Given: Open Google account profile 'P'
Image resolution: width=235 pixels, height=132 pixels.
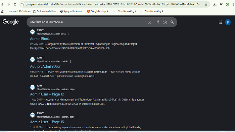Looking at the screenshot, I should (228, 22).
